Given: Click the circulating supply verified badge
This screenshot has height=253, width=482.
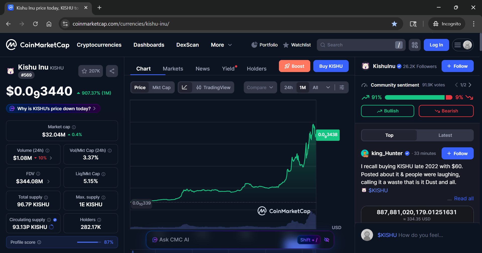Looking at the screenshot, I should (55, 220).
